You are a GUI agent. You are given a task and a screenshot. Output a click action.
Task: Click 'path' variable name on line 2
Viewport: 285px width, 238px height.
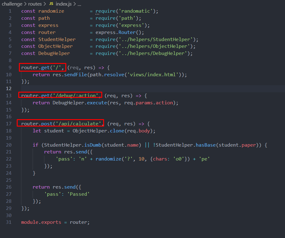tap(44, 18)
